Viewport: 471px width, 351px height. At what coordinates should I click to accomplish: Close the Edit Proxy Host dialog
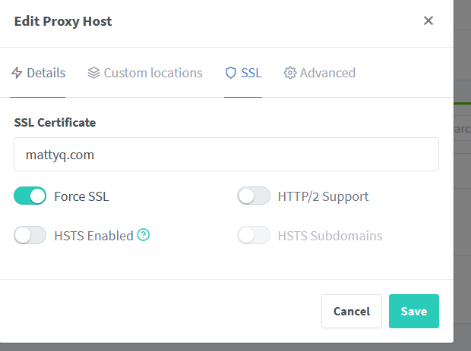tap(428, 20)
